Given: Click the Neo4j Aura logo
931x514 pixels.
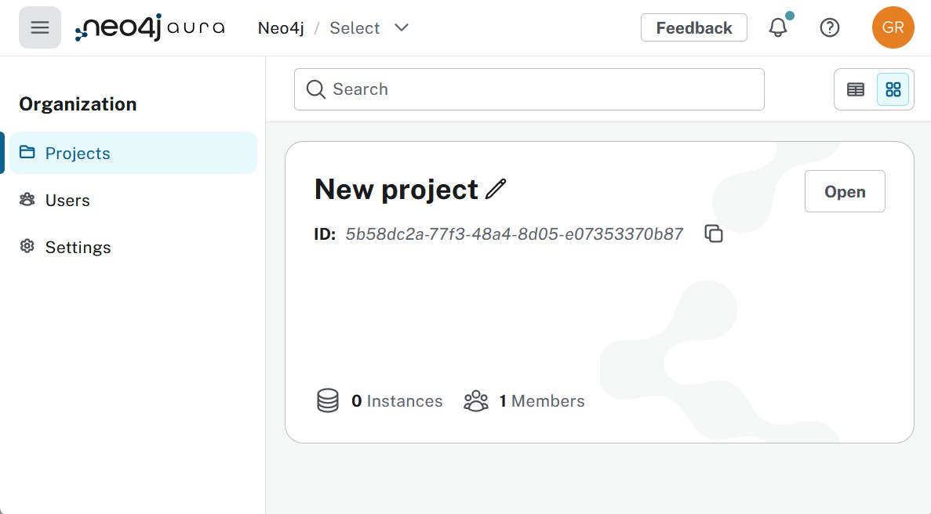Looking at the screenshot, I should coord(150,28).
